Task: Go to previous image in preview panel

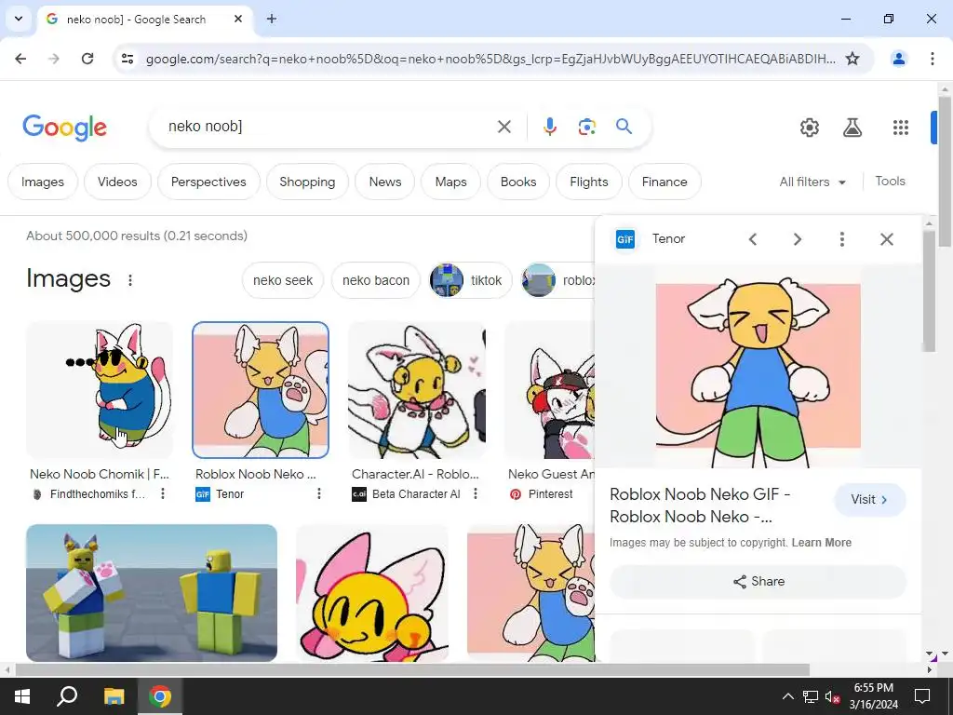Action: [752, 239]
